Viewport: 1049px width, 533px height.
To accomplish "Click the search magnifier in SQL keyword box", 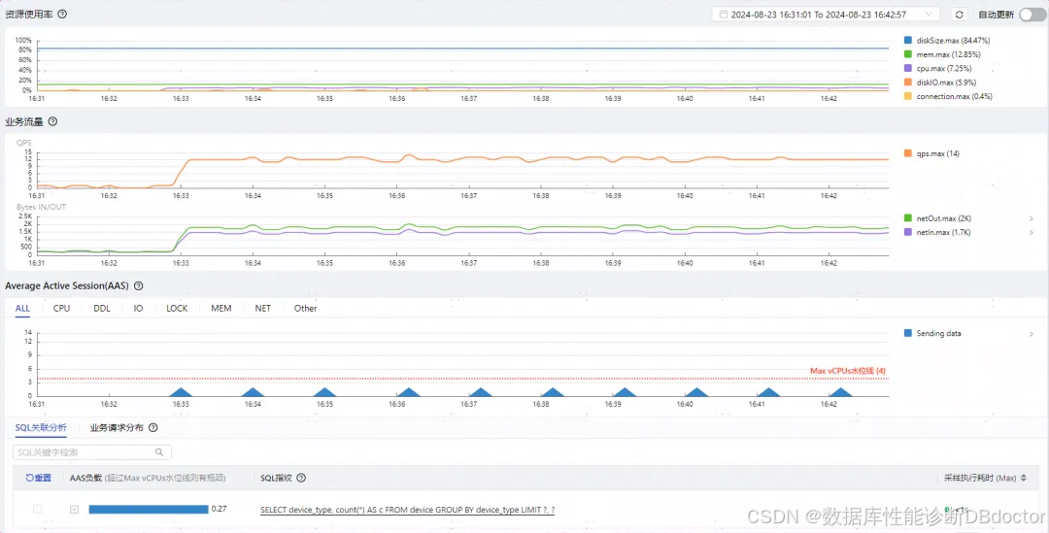I will pos(159,452).
